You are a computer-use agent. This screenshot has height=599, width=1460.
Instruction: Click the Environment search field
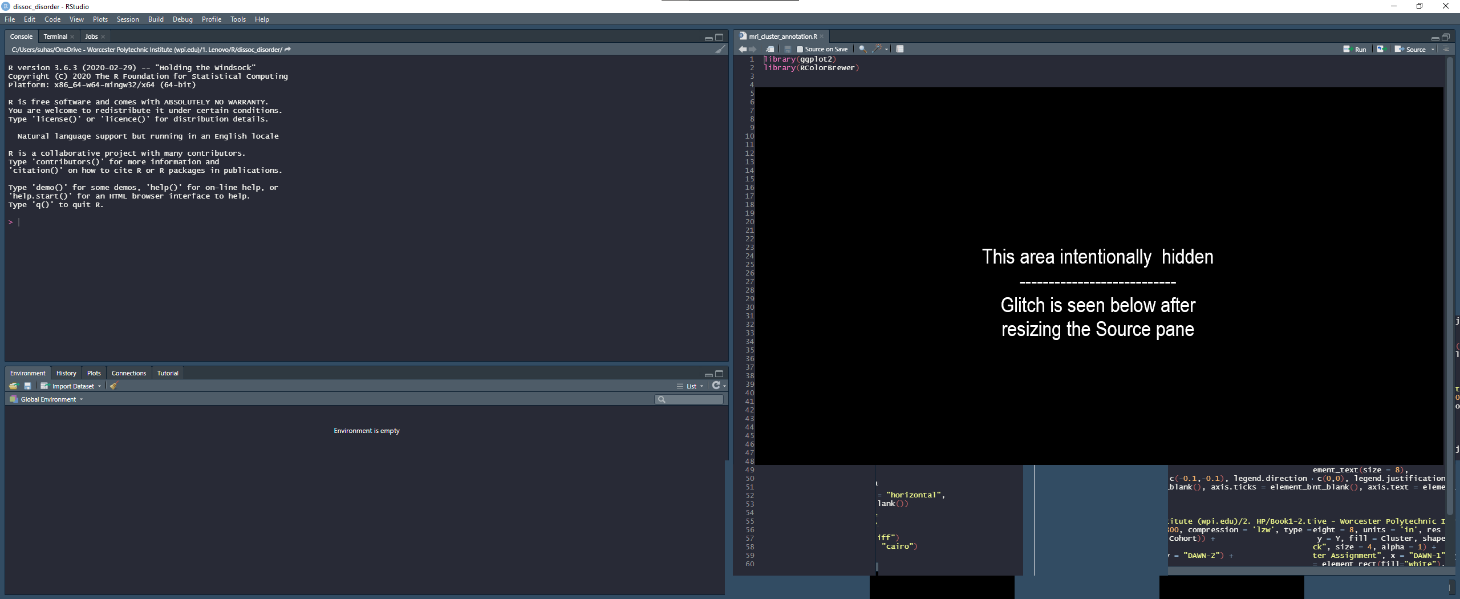[689, 399]
